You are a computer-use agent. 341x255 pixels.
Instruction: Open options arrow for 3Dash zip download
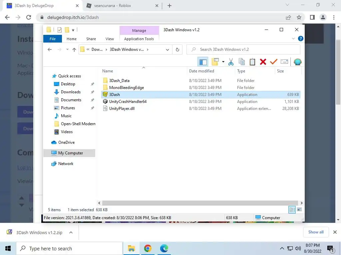pyautogui.click(x=71, y=232)
